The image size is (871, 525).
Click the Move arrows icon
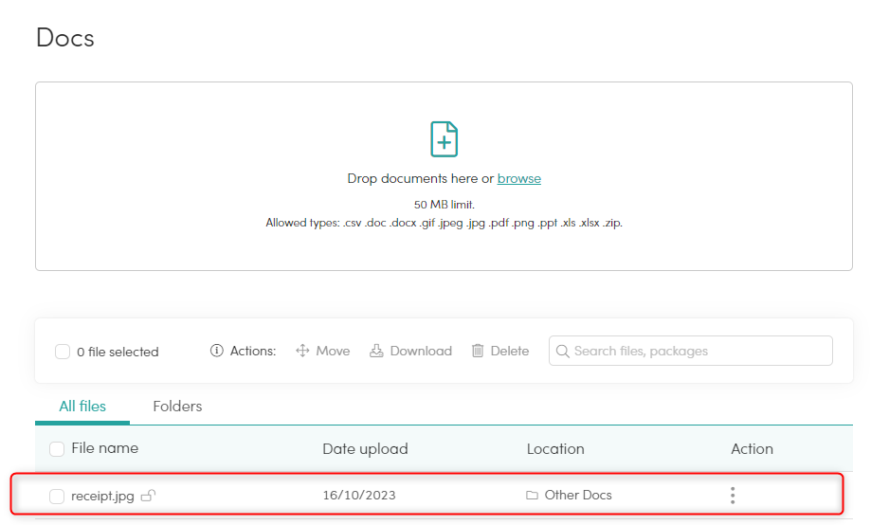point(302,351)
